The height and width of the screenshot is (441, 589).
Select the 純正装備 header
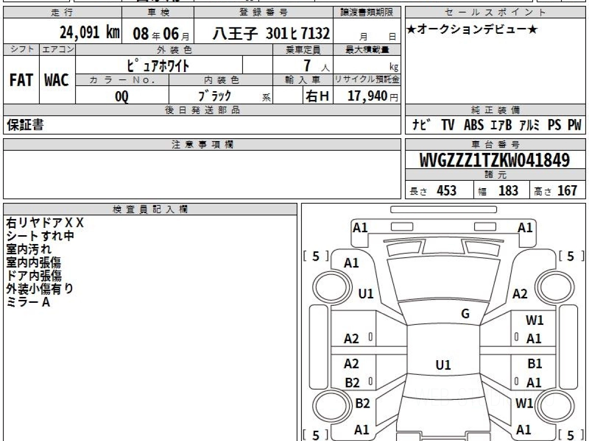(x=495, y=110)
